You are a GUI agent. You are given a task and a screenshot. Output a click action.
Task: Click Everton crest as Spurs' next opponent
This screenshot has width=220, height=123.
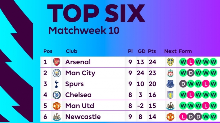click(170, 84)
